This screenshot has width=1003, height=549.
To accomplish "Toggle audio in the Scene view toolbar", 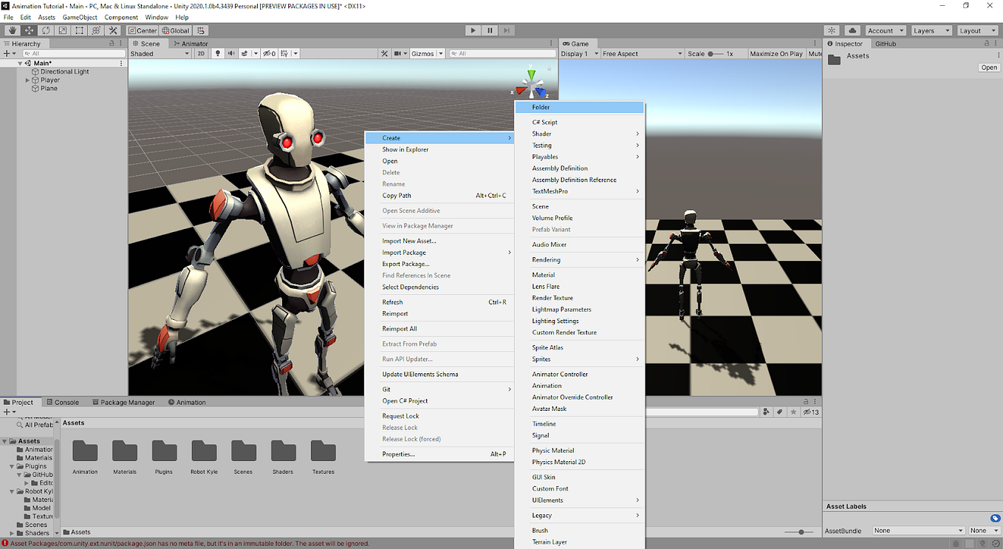I will 231,53.
